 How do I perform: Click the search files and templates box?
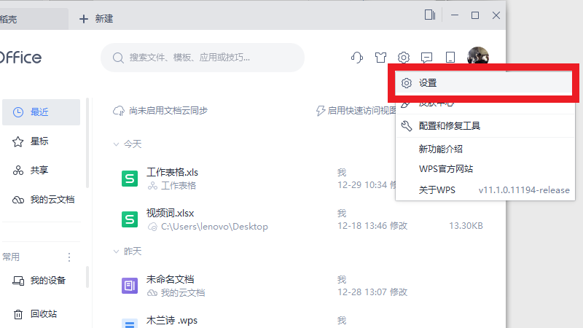click(203, 58)
